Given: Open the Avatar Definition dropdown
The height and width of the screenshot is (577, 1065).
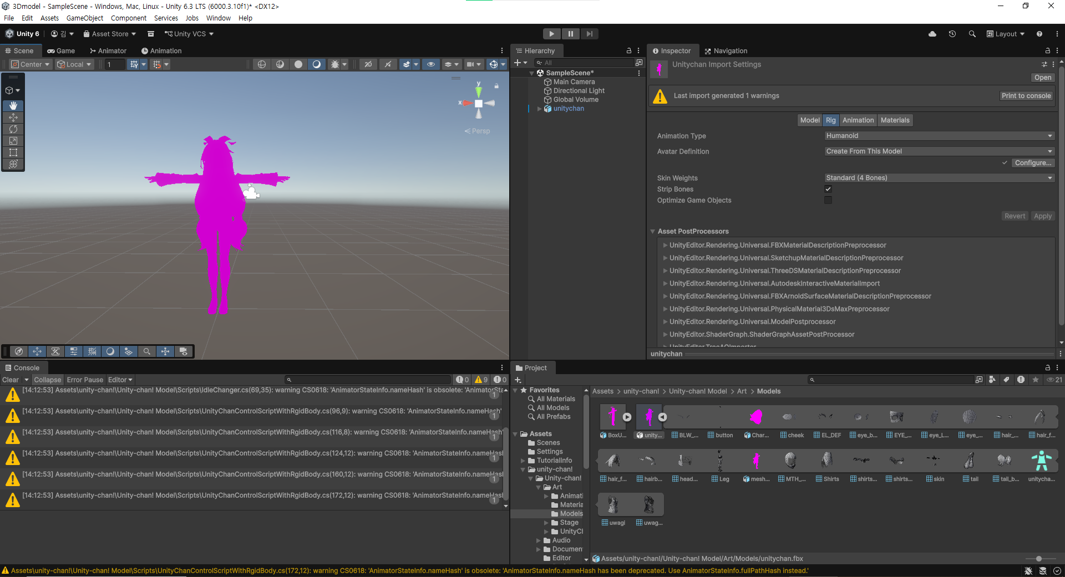Looking at the screenshot, I should [x=940, y=151].
